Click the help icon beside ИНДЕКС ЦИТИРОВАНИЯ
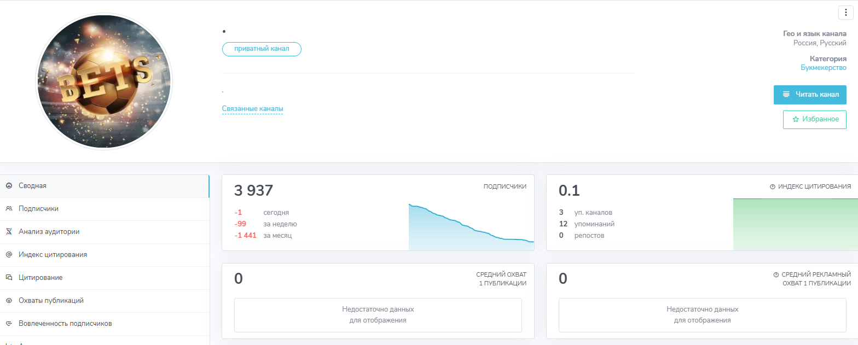The height and width of the screenshot is (345, 858). pyautogui.click(x=773, y=186)
